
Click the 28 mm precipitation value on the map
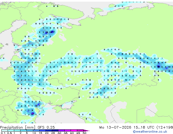[159, 67]
